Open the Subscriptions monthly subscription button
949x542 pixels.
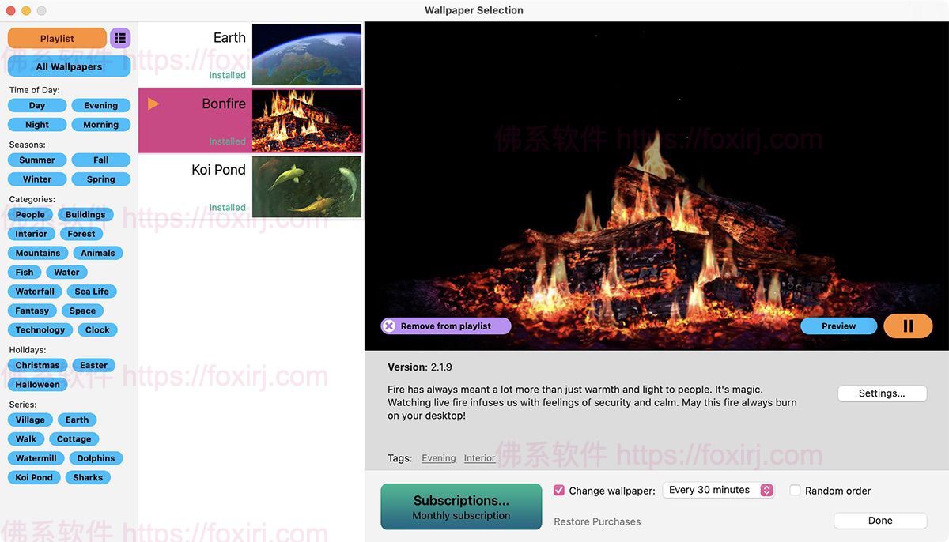coord(461,506)
